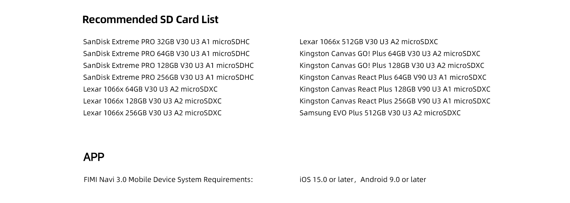Viewport: 570px width, 203px height.
Task: Click Lexar 1066x 128GB card line
Action: (152, 101)
